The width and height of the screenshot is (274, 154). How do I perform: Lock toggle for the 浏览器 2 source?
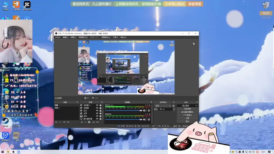(x=100, y=105)
